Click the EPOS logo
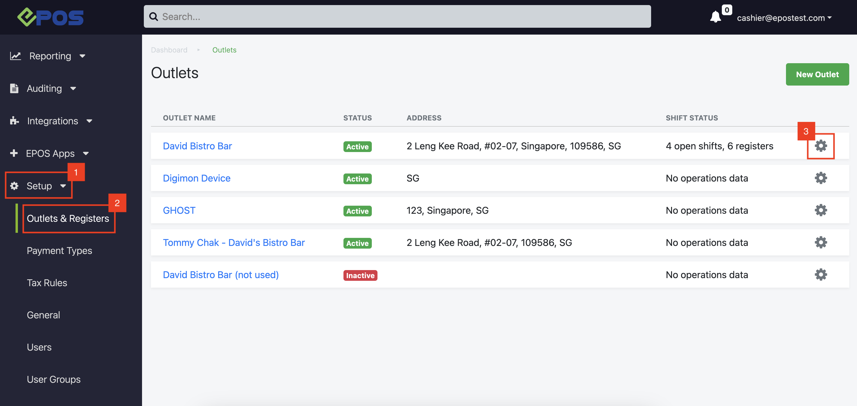 click(x=50, y=17)
